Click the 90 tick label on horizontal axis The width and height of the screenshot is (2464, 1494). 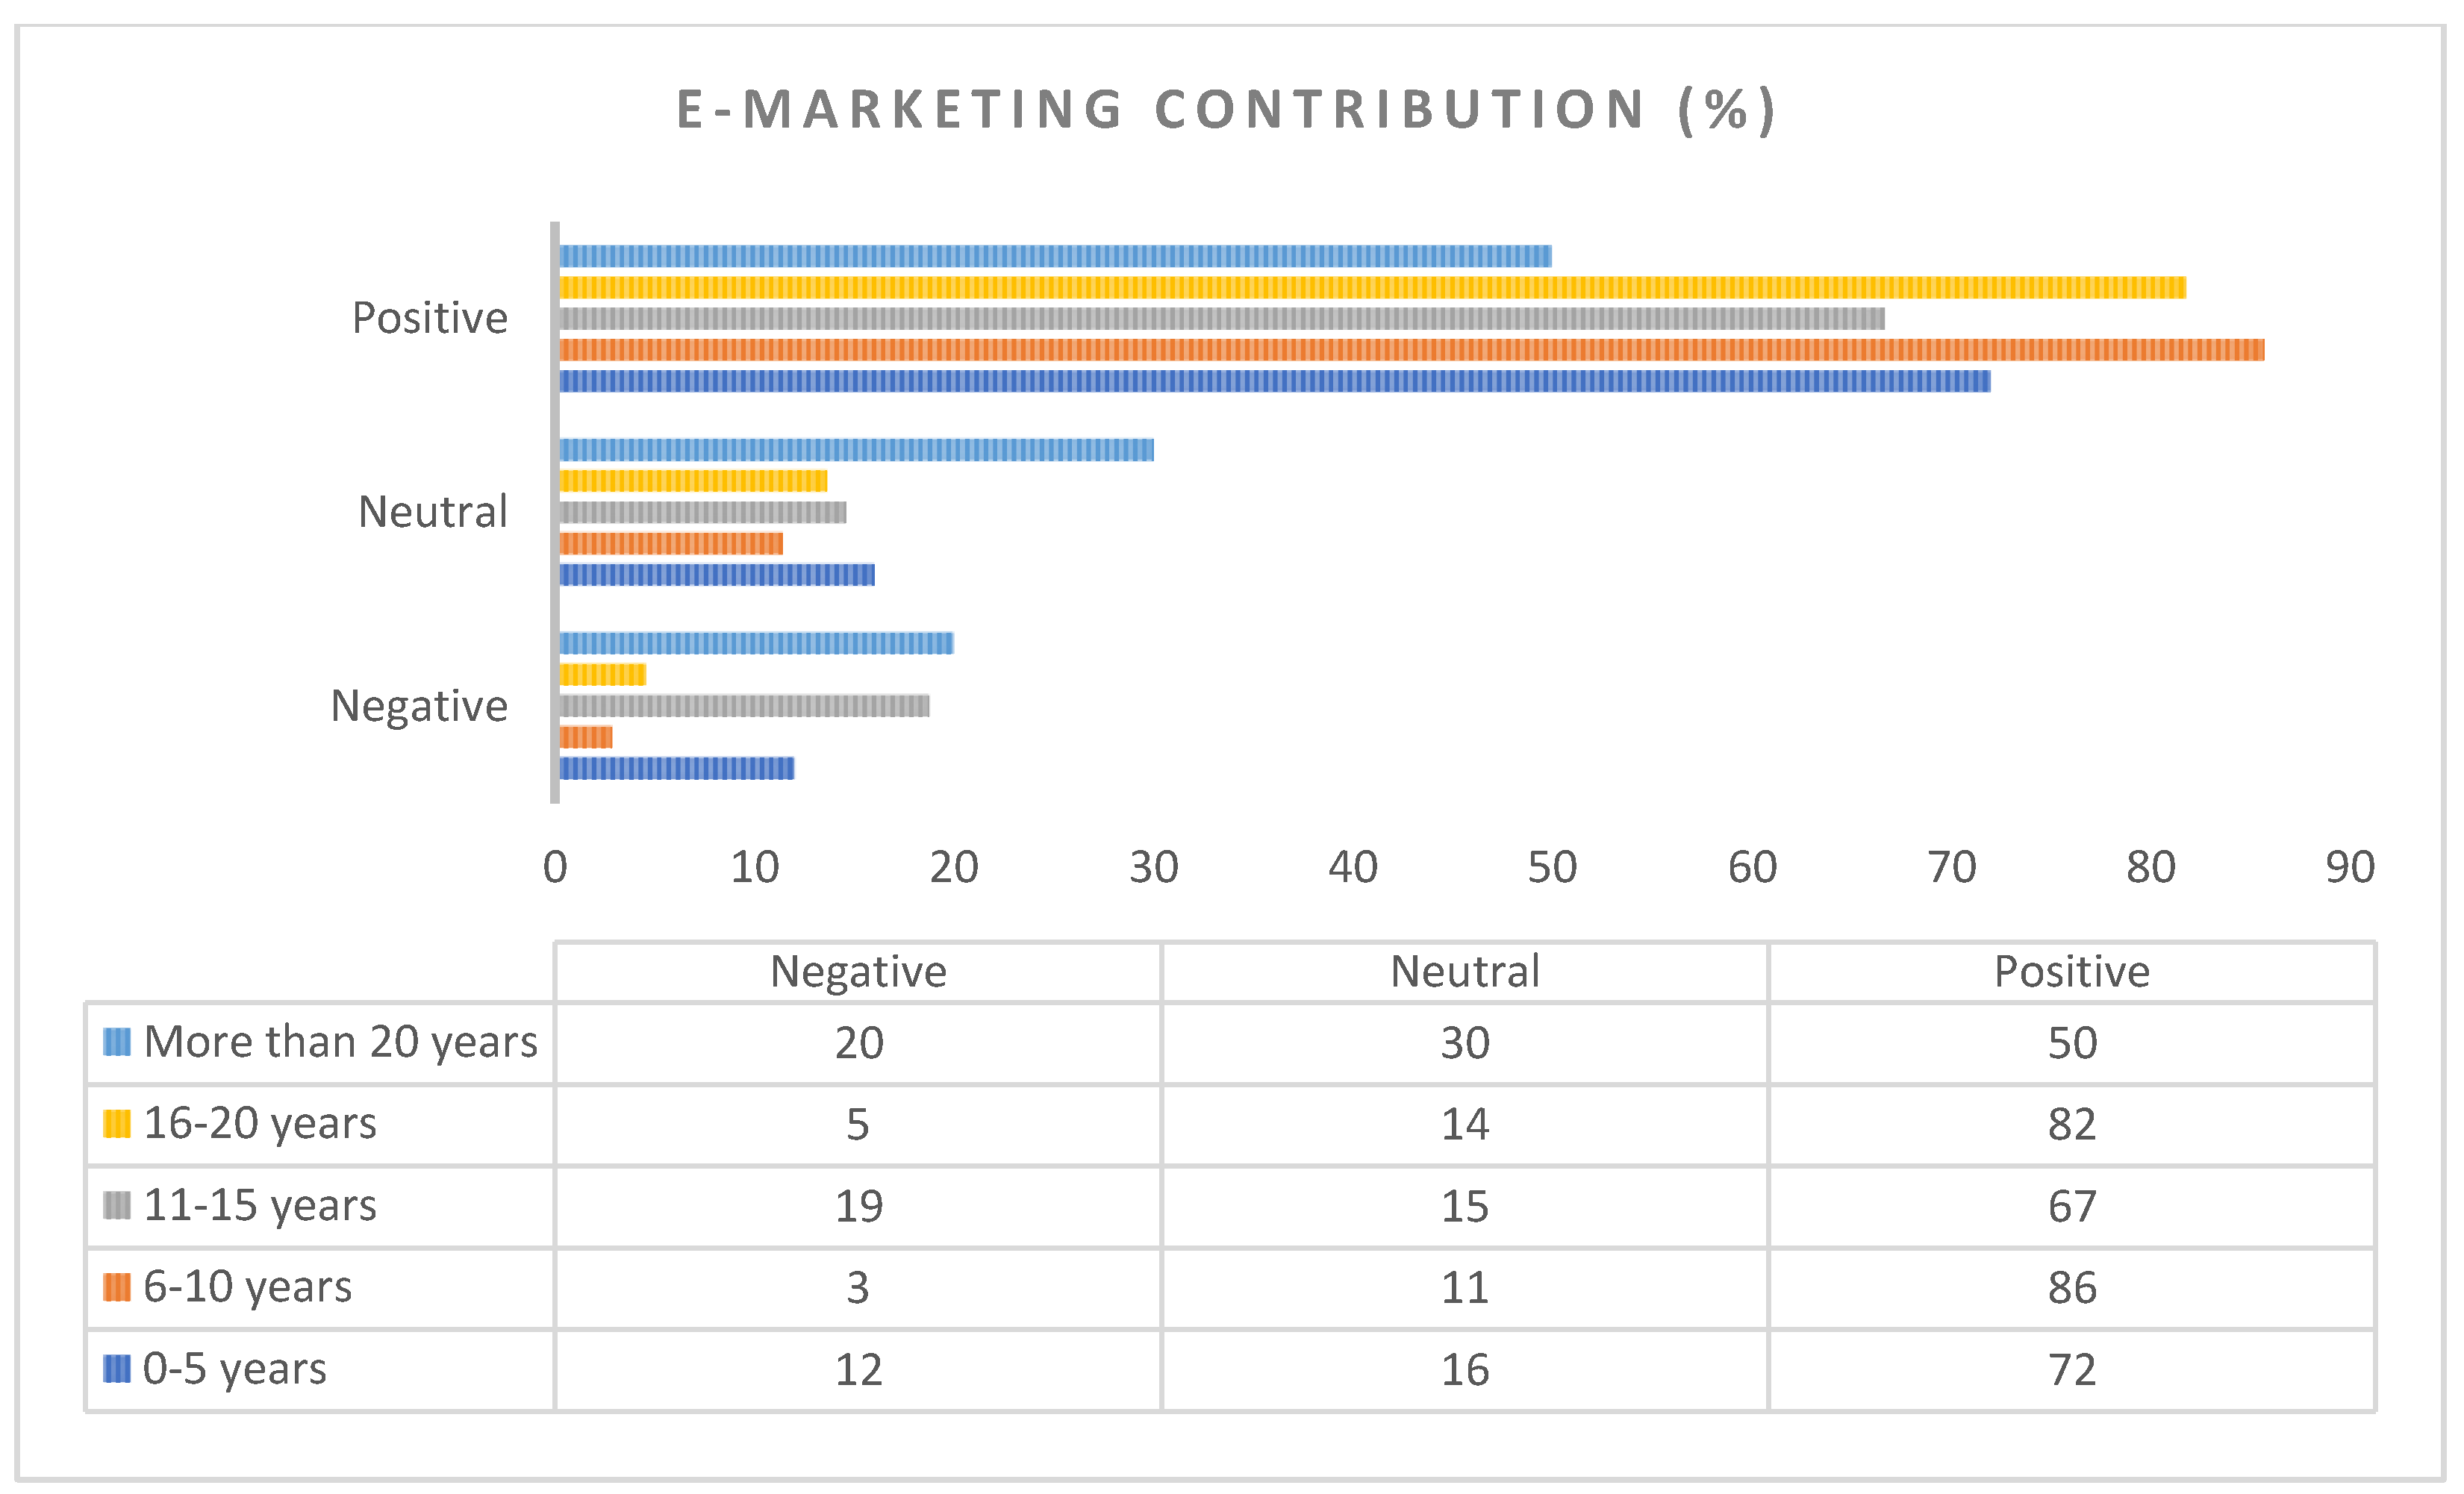click(x=2349, y=867)
